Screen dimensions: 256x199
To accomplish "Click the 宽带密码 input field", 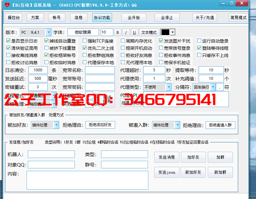I will pyautogui.click(x=100, y=87).
